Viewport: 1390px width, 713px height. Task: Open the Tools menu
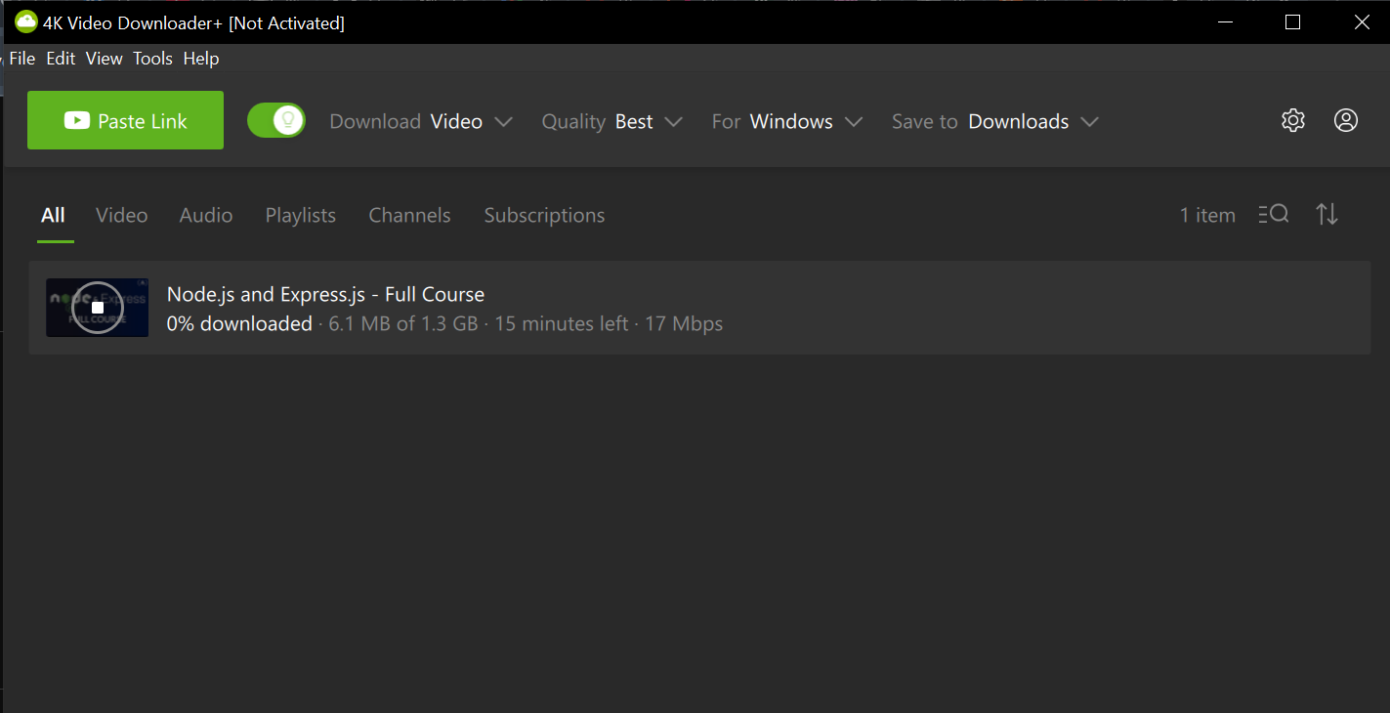(x=152, y=59)
